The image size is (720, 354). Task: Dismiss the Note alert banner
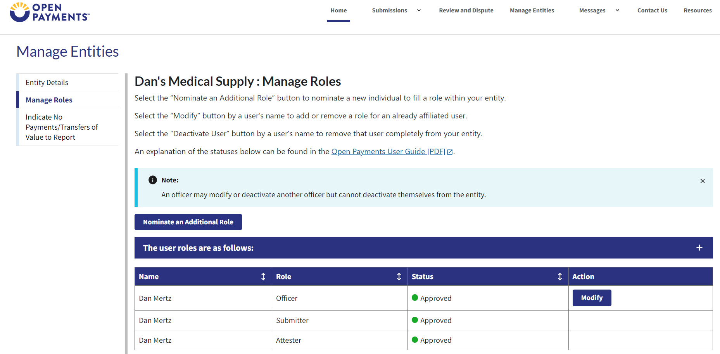pyautogui.click(x=703, y=181)
